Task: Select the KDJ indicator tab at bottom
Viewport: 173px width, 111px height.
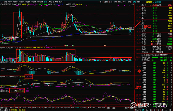Action: tap(77, 107)
